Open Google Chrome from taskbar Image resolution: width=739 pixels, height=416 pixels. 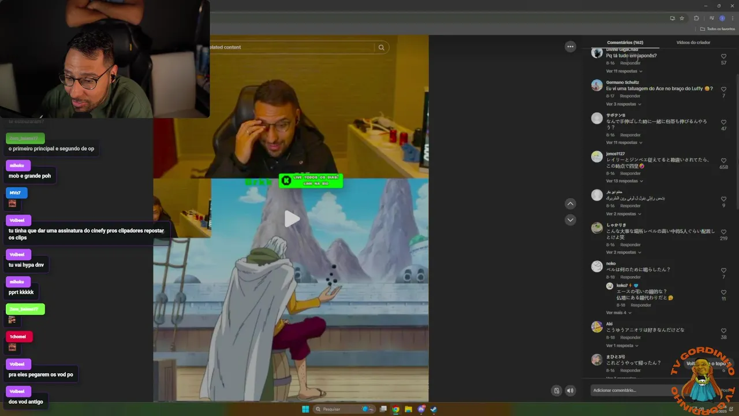pyautogui.click(x=395, y=409)
